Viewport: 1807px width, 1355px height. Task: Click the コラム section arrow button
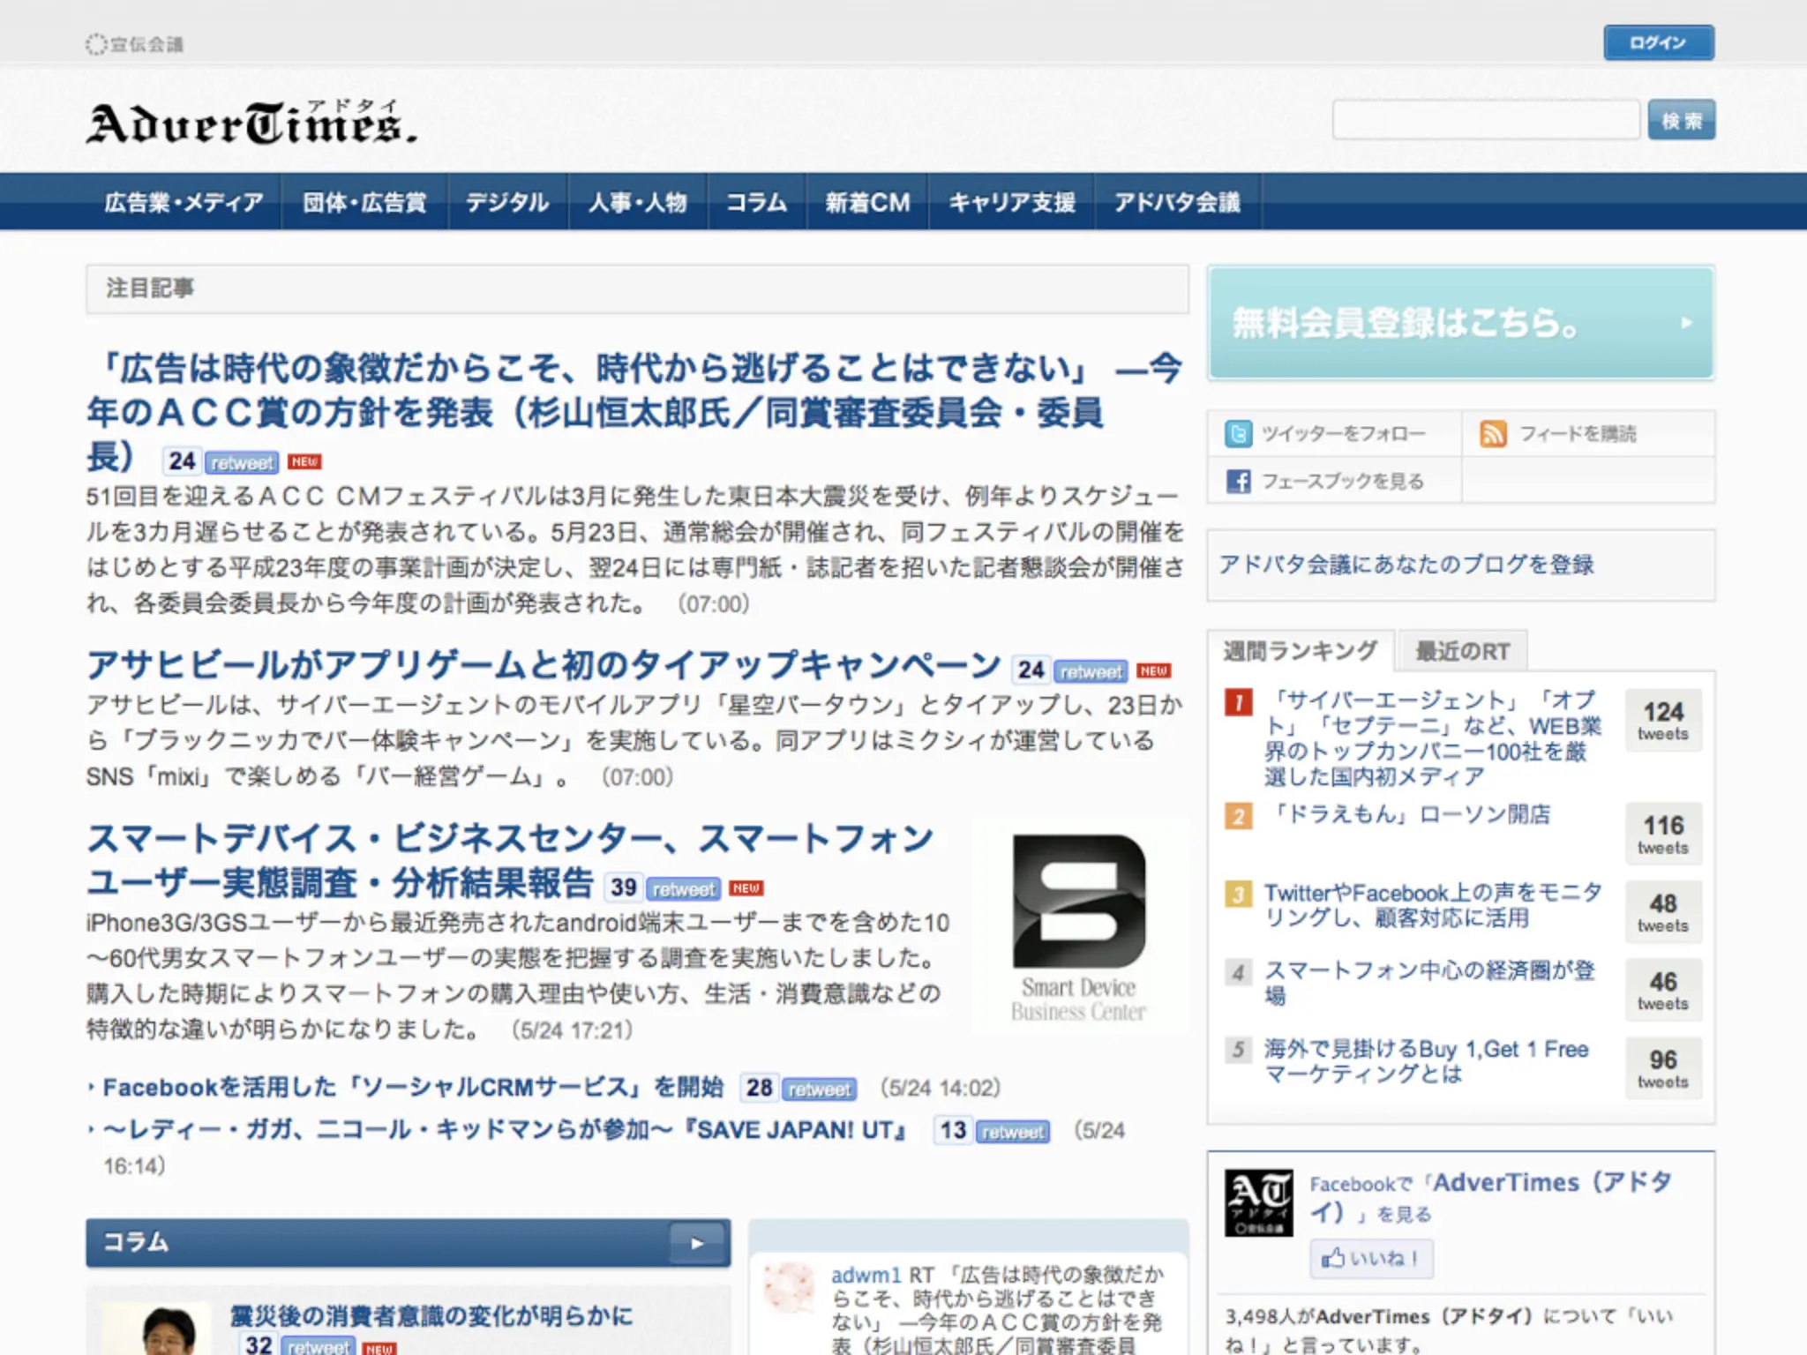698,1243
